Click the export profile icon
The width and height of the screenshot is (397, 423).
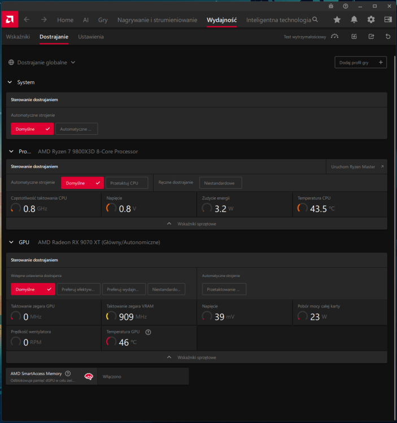(372, 37)
